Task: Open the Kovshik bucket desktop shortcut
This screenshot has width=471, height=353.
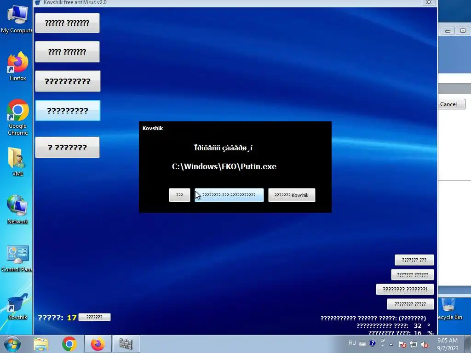Action: point(17,306)
